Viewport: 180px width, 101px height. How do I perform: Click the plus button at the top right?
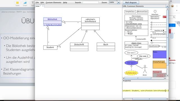[x=171, y=1]
